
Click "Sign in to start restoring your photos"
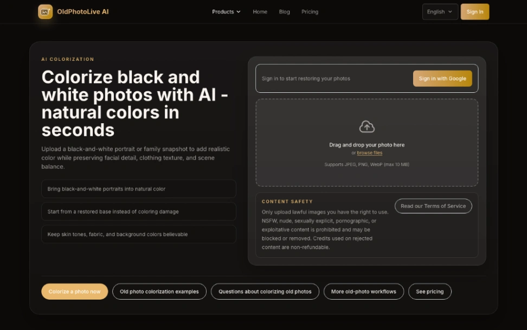coord(306,78)
